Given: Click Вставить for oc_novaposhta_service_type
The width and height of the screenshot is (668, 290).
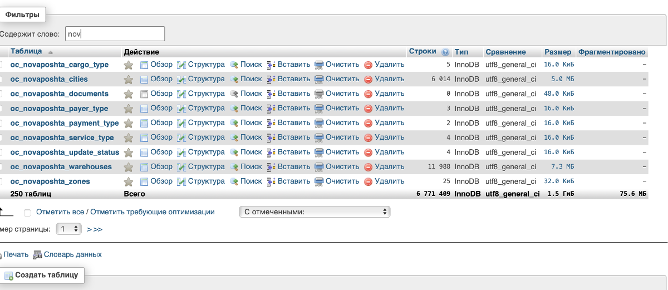Looking at the screenshot, I should (288, 137).
